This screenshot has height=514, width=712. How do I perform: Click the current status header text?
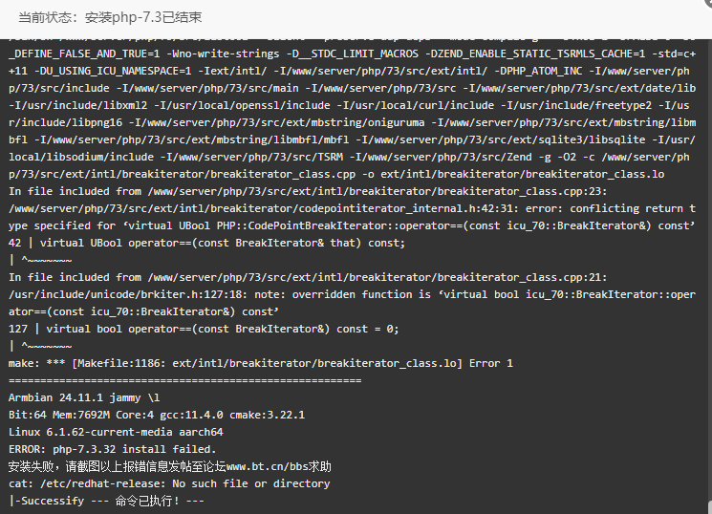110,18
